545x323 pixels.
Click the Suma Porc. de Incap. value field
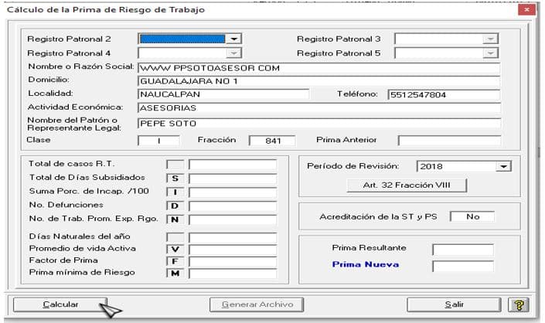(233, 192)
